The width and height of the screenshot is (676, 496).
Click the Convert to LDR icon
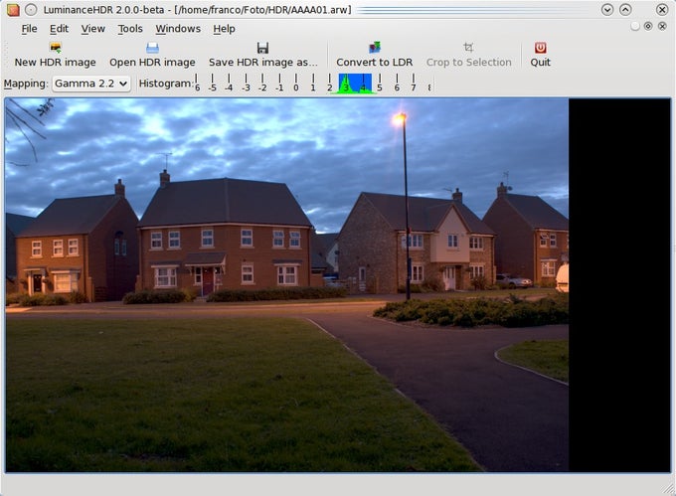(x=374, y=48)
